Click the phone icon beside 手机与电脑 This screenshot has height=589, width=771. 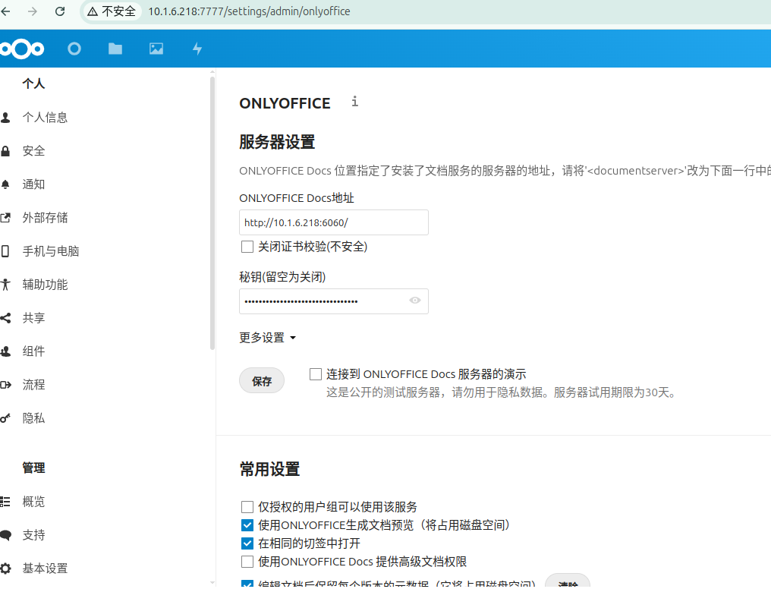coord(5,251)
